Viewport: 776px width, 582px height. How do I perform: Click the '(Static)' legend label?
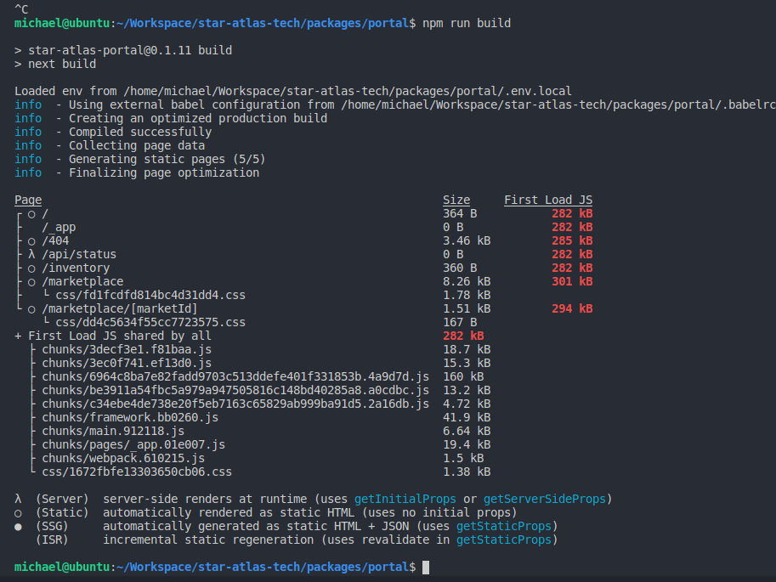click(x=62, y=512)
